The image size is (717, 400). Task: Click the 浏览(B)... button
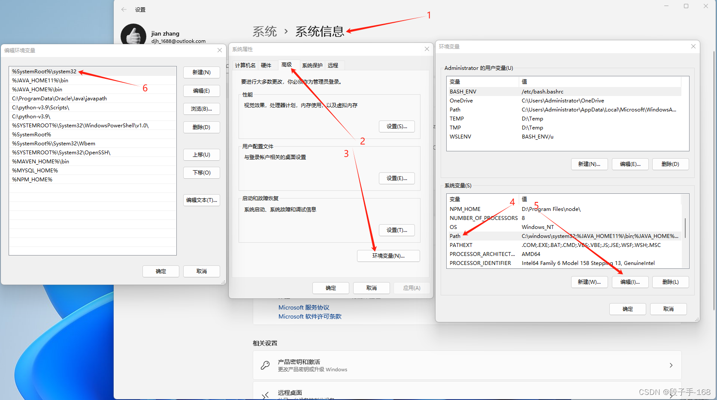202,109
